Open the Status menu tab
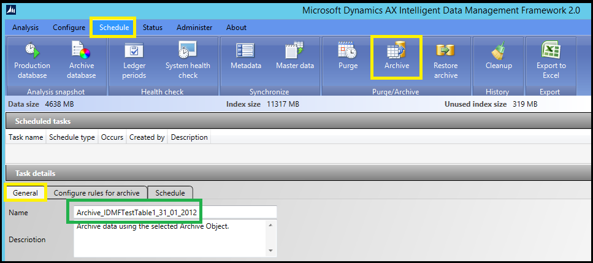 [153, 28]
